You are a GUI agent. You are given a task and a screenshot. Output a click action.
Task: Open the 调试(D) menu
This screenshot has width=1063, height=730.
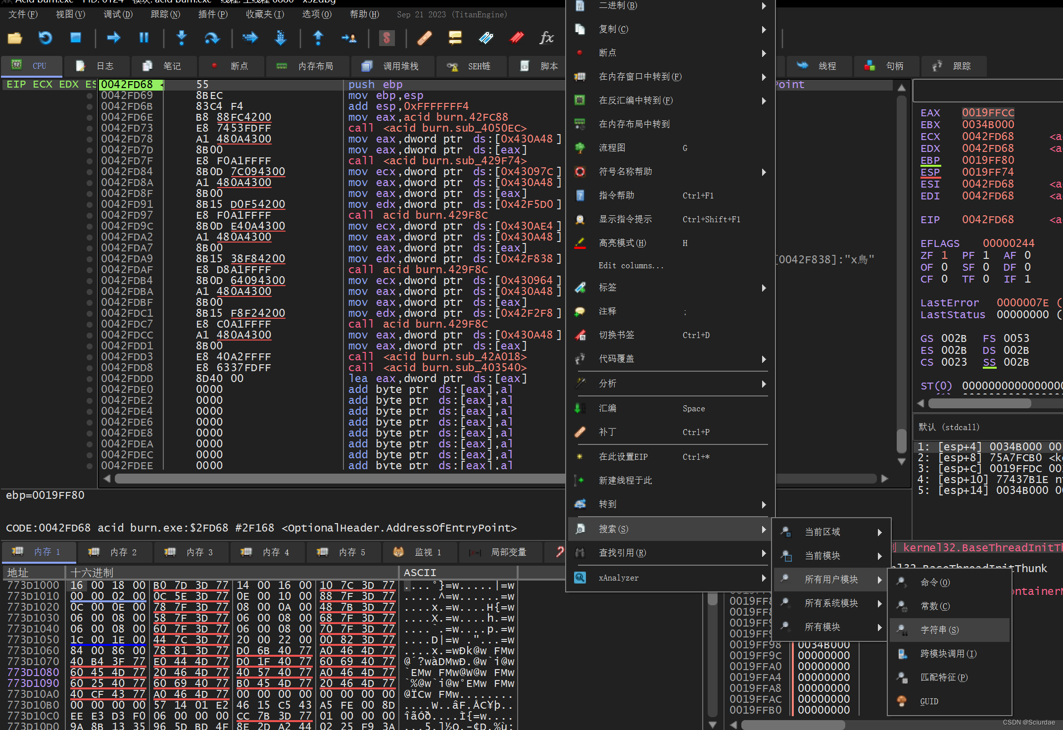[x=118, y=14]
